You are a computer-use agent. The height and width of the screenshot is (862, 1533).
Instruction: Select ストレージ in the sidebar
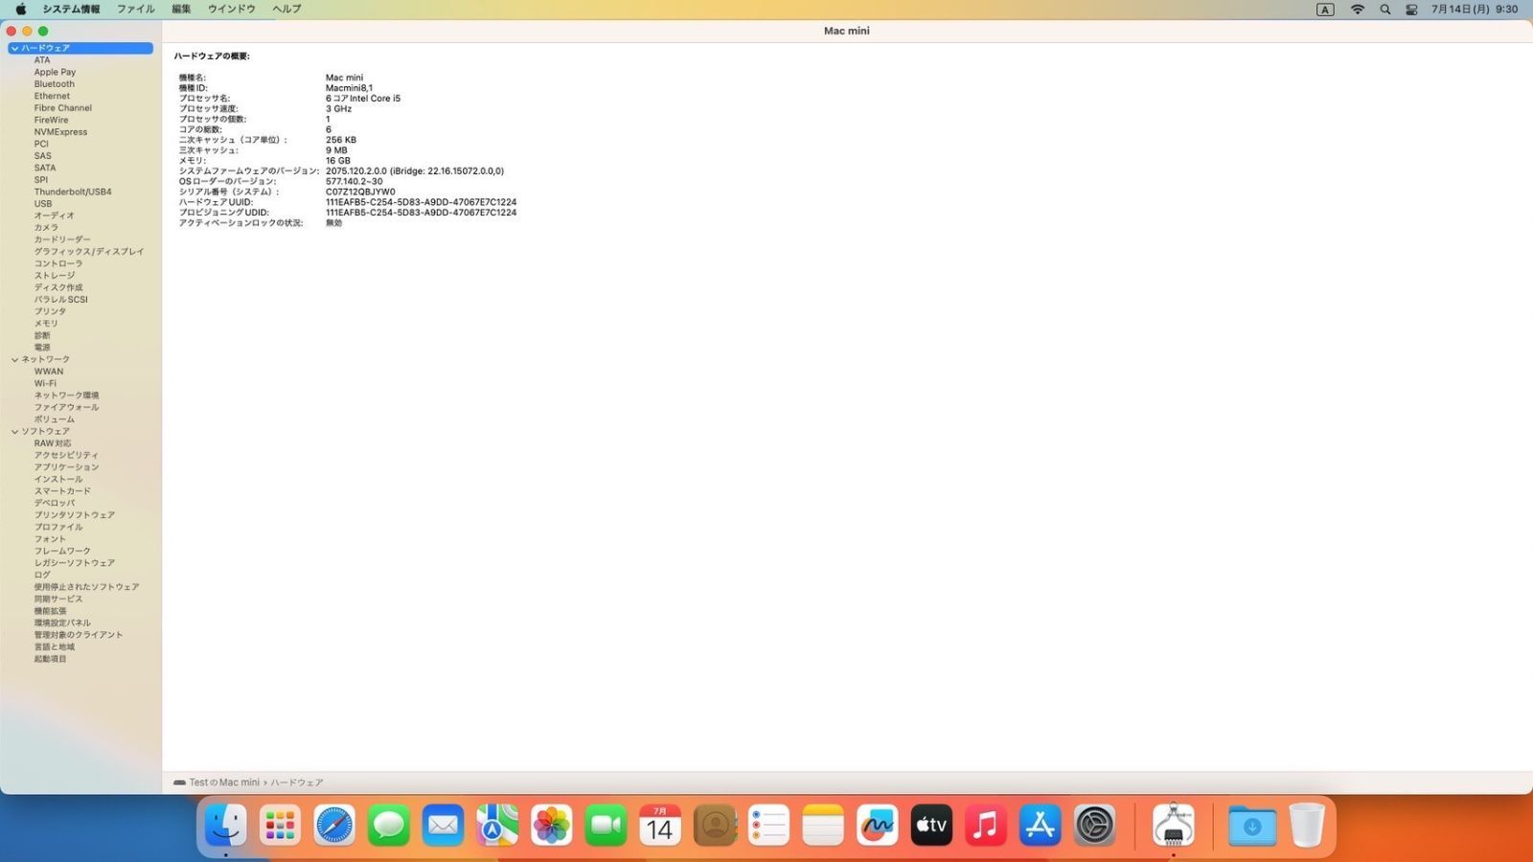point(55,276)
